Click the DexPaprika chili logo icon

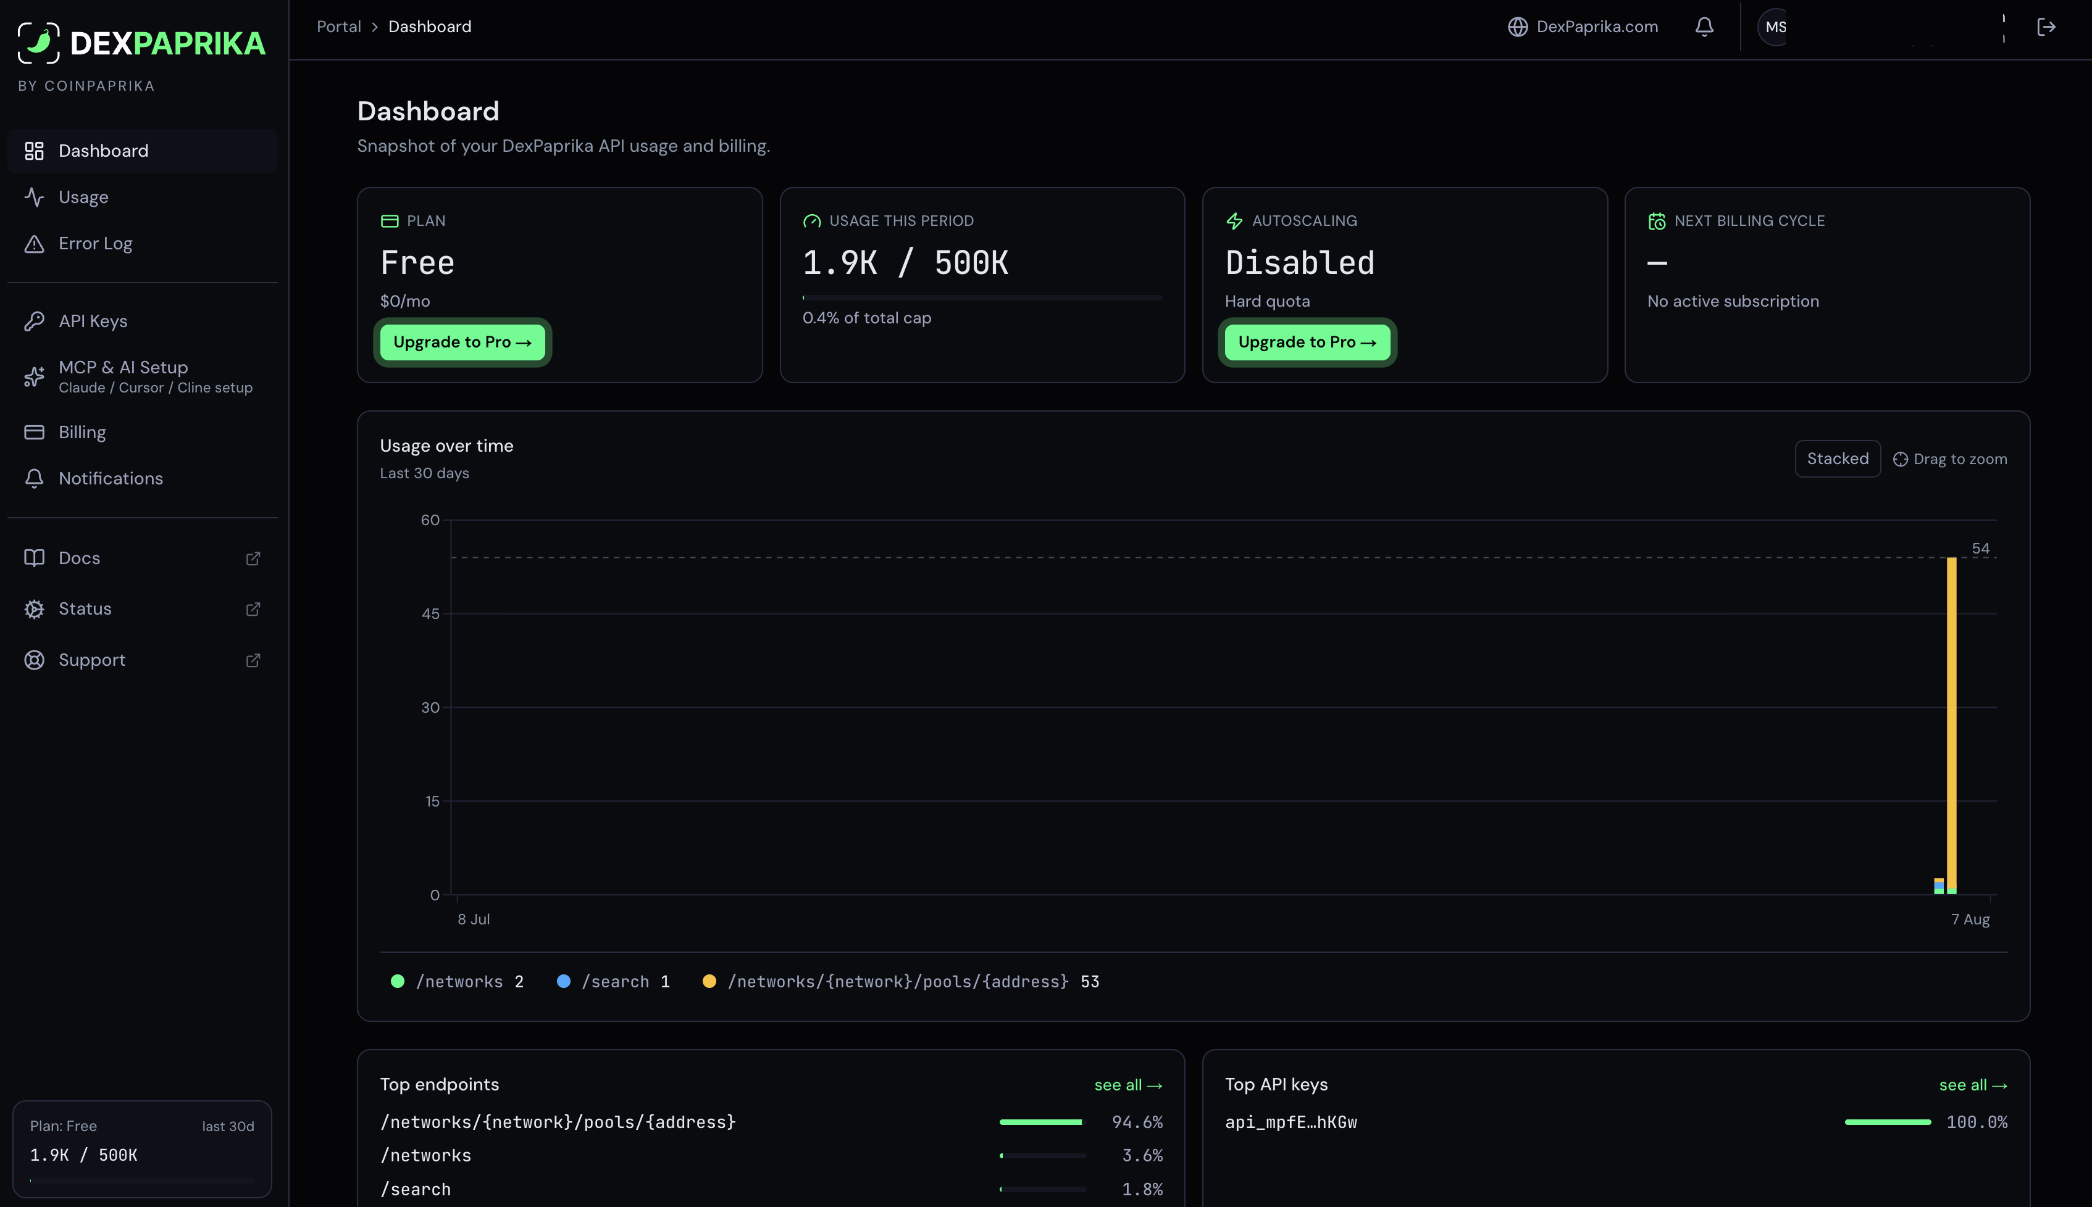39,43
